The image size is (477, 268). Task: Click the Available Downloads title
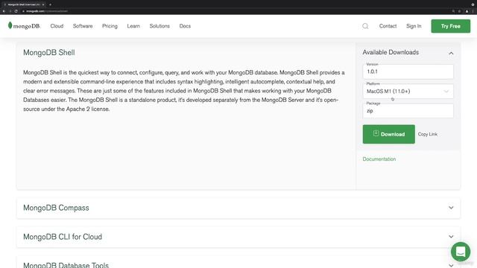pyautogui.click(x=391, y=52)
